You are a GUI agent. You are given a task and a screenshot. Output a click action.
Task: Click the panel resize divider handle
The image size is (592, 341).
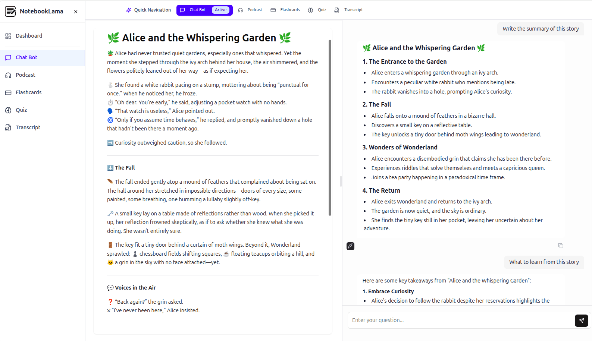(341, 181)
